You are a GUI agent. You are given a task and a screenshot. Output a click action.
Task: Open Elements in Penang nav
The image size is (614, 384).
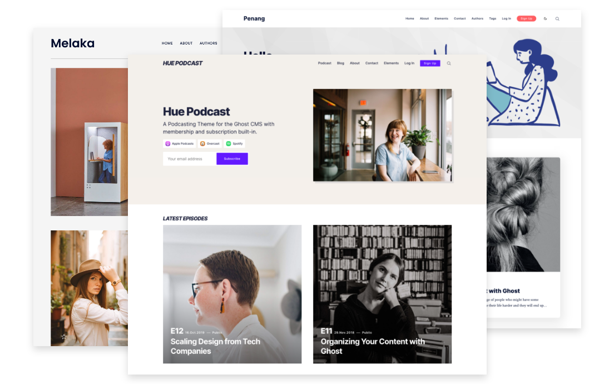click(x=442, y=18)
